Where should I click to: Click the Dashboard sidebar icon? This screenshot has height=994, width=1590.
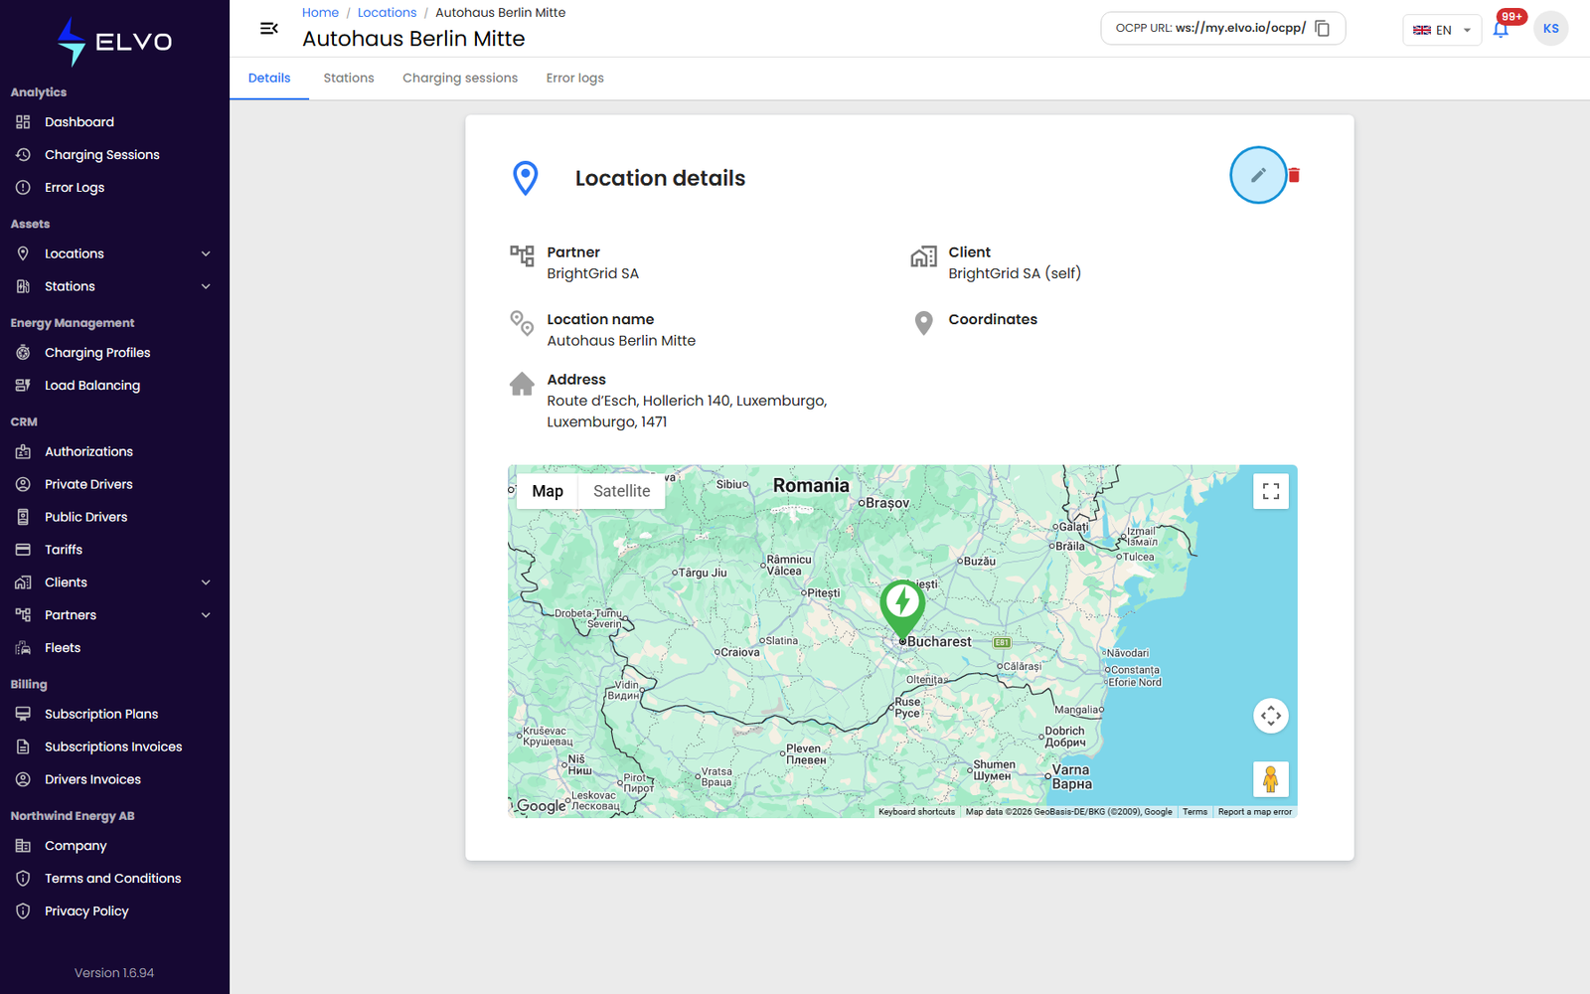point(23,122)
